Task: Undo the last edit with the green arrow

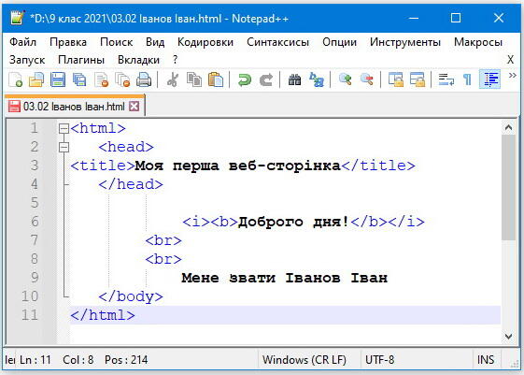Action: 245,79
